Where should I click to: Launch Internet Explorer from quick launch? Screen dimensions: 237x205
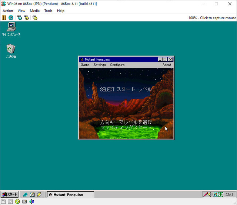point(26,195)
